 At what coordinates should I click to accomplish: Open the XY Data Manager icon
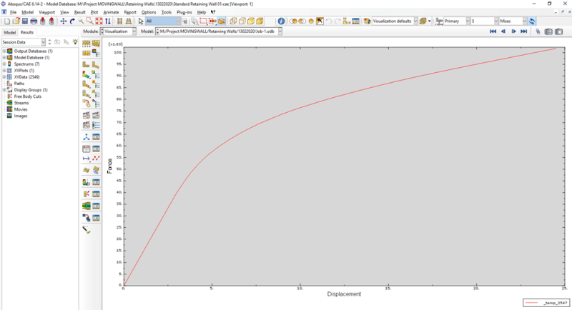click(x=96, y=149)
